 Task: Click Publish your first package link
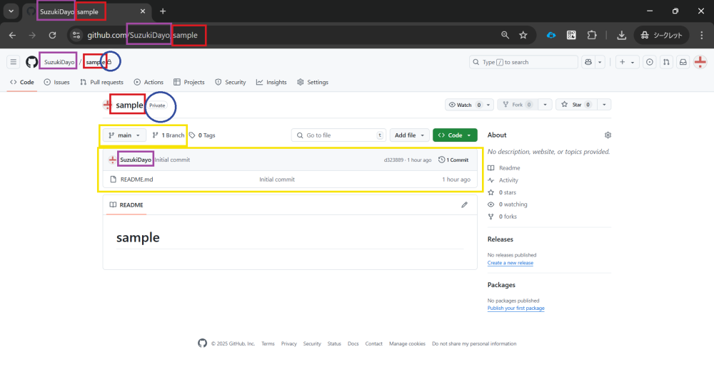(x=516, y=308)
